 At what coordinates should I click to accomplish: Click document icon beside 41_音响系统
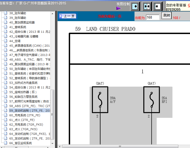(x=6, y=27)
